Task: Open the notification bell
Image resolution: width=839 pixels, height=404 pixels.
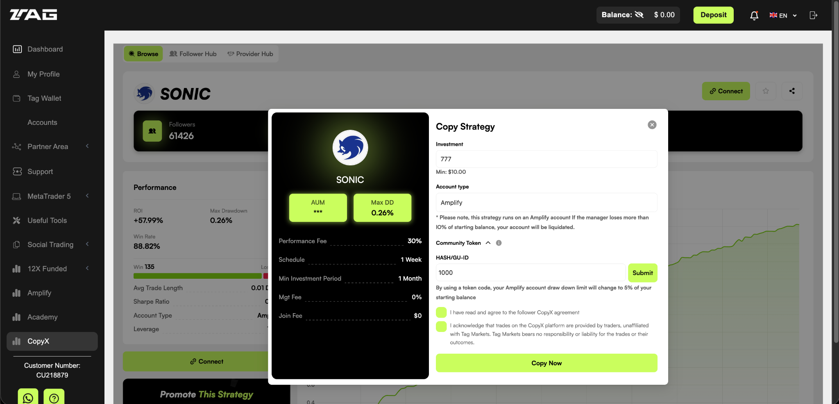Action: [754, 15]
